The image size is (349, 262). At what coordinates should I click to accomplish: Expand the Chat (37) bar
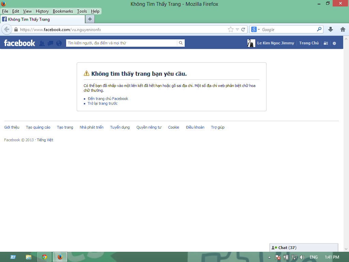click(304, 248)
